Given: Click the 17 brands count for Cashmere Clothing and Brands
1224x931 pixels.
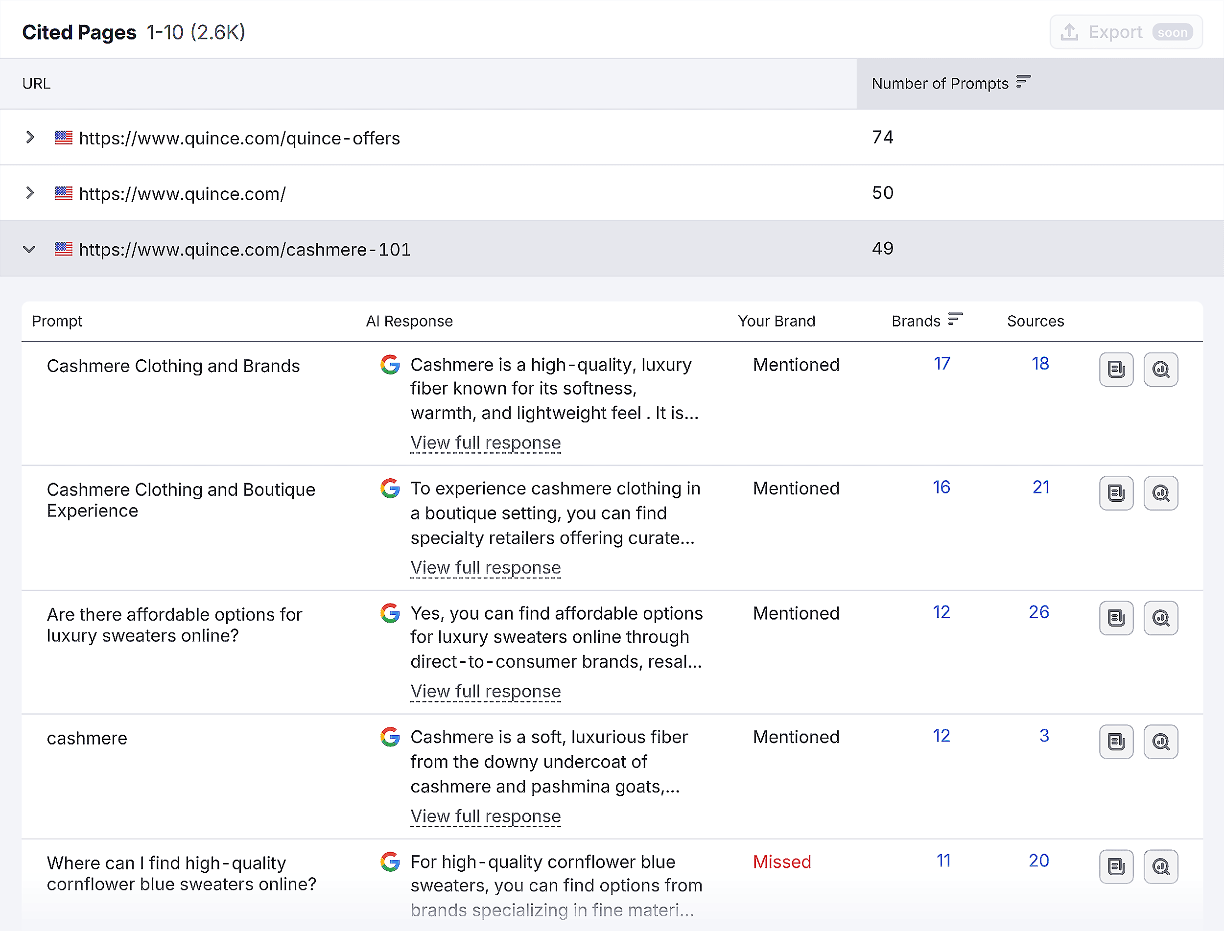Looking at the screenshot, I should coord(942,364).
